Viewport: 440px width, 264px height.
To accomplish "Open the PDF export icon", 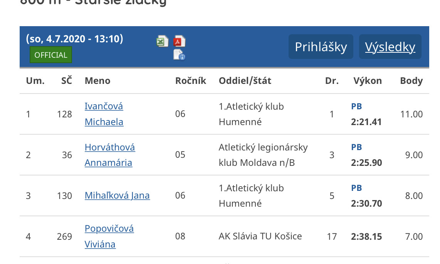I will [x=179, y=41].
